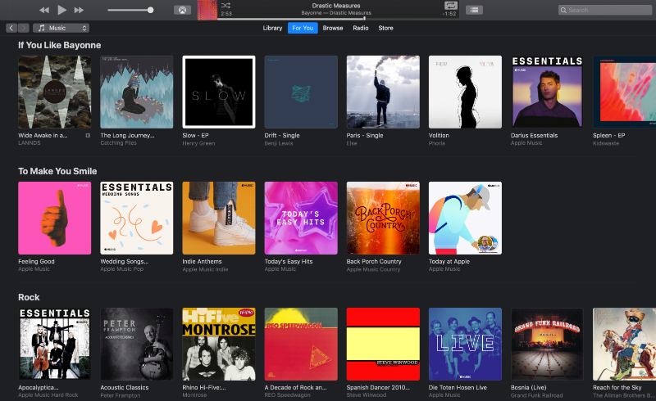This screenshot has height=401, width=656.
Task: Click the explicit badge beside Wide Awake
Action: (88, 135)
